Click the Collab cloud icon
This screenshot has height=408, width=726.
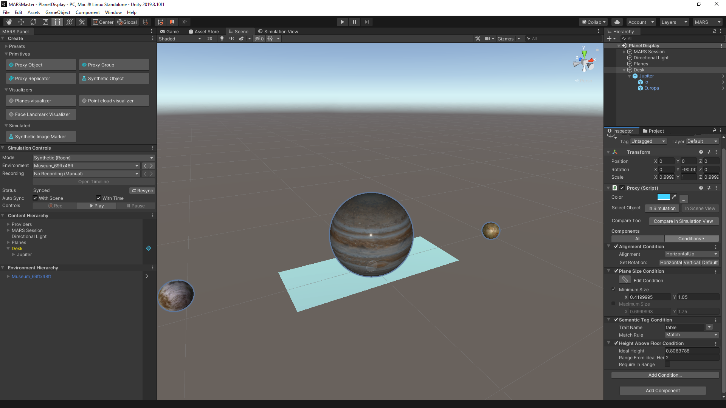pos(616,22)
